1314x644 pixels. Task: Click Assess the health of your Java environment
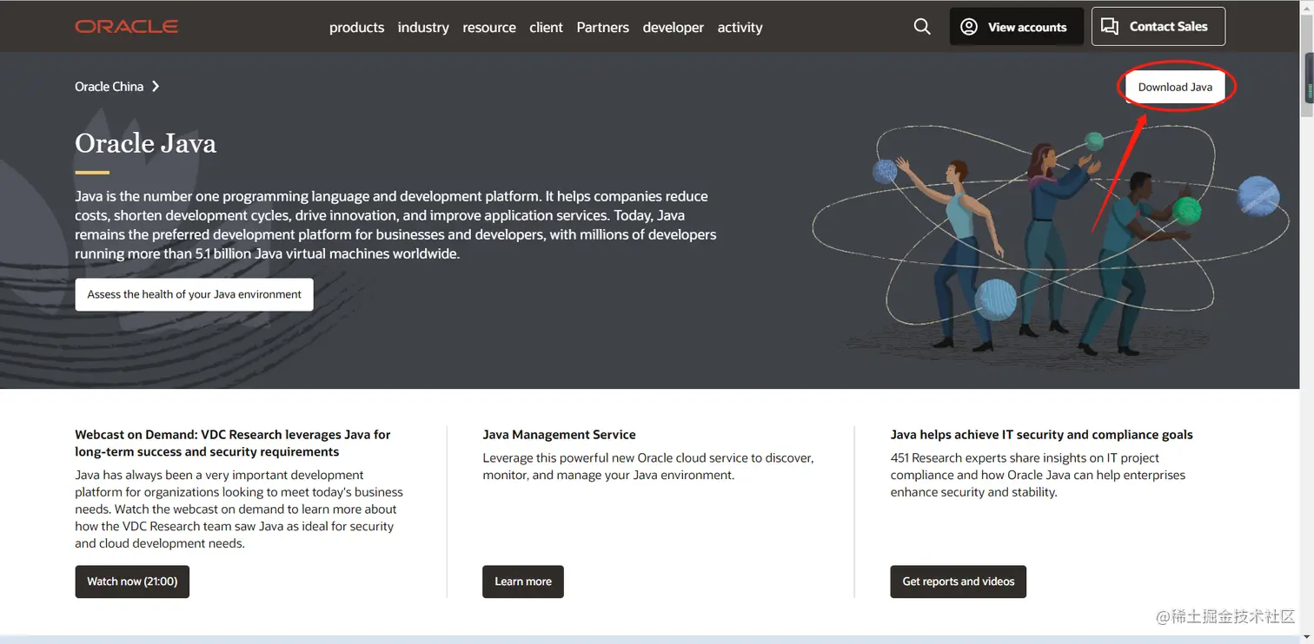pyautogui.click(x=194, y=294)
